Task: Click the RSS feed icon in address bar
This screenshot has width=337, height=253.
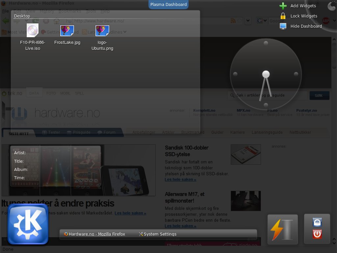Action: [x=233, y=21]
